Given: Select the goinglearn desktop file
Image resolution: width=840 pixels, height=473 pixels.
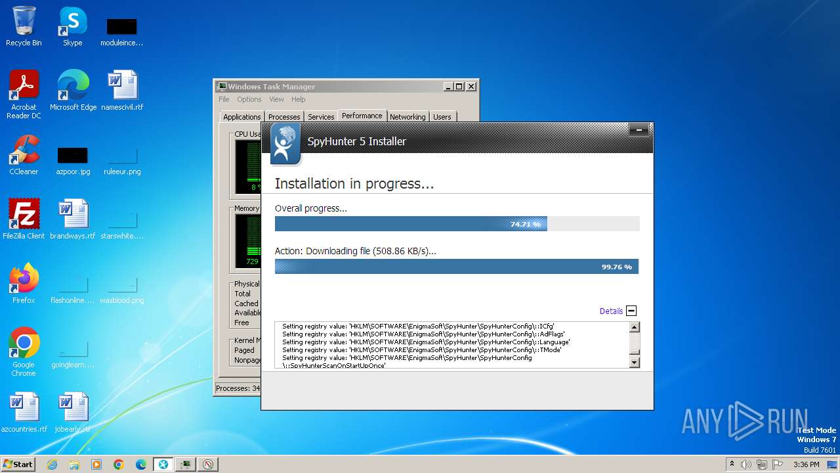Looking at the screenshot, I should 73,352.
